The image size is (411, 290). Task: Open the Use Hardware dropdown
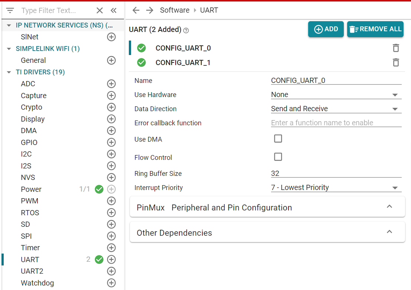336,95
